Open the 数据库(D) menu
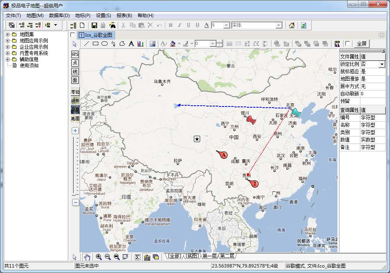This screenshot has height=273, width=390. [59, 16]
